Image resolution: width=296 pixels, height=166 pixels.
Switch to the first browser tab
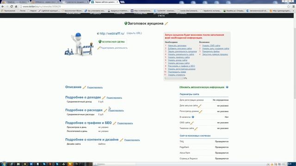15,2
